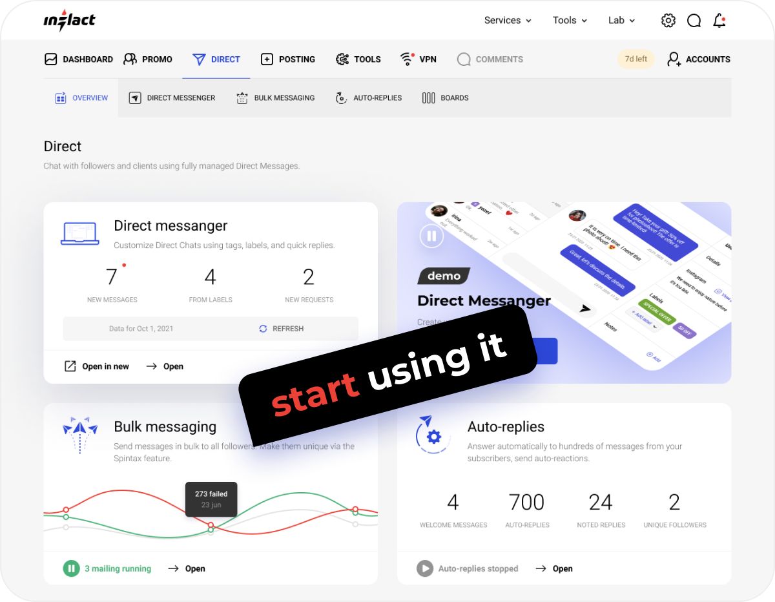
Task: Pause the Direct Messanger demo
Action: coord(431,236)
